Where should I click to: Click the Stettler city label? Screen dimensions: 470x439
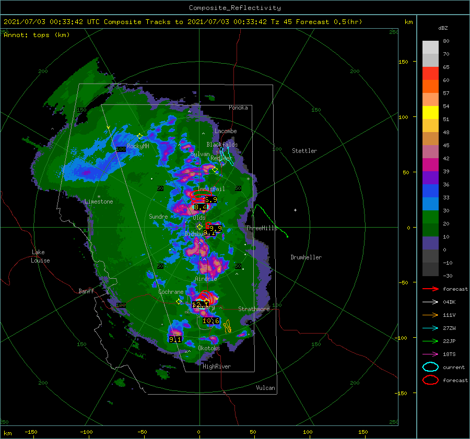pyautogui.click(x=304, y=151)
